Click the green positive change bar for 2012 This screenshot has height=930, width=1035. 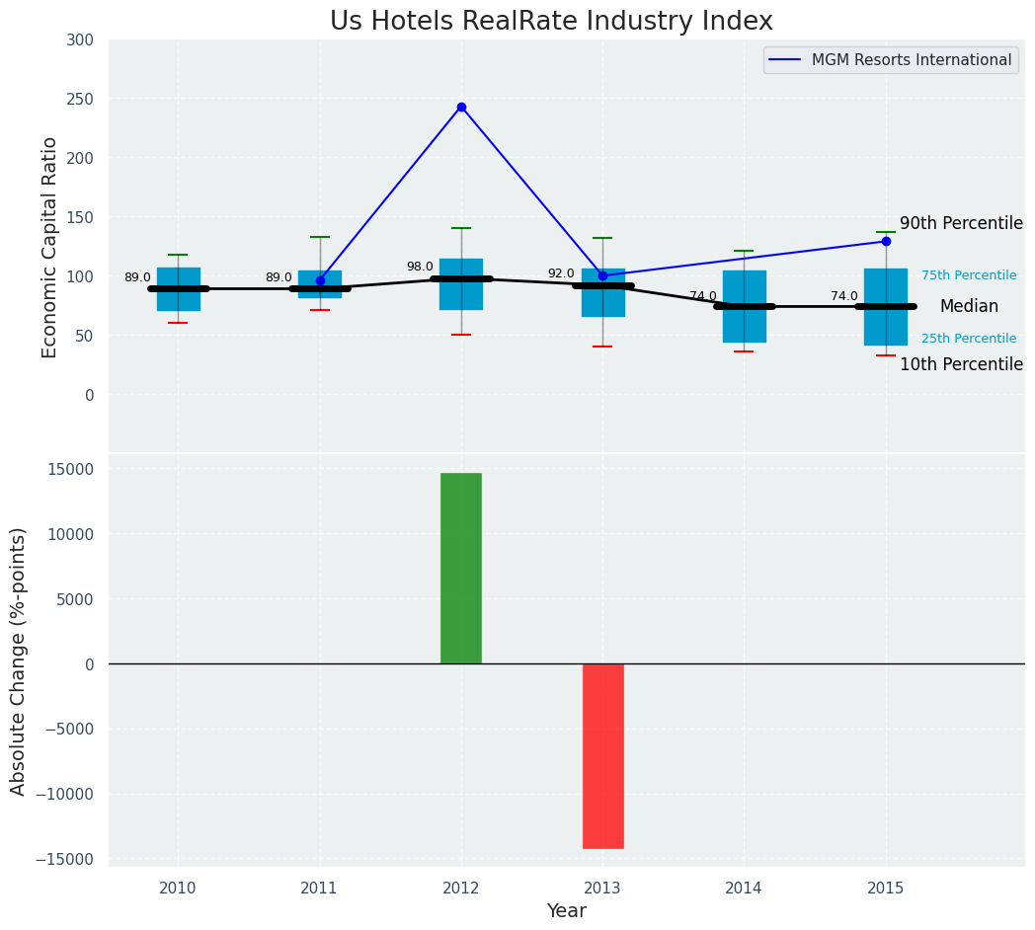[x=461, y=568]
